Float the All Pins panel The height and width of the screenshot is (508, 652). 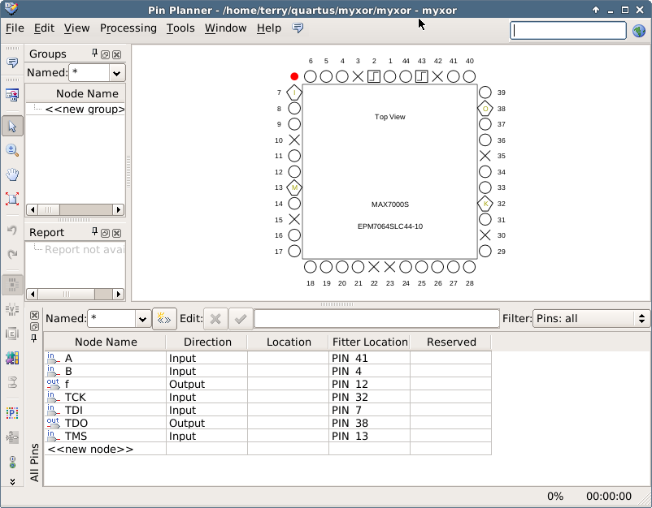(x=34, y=327)
